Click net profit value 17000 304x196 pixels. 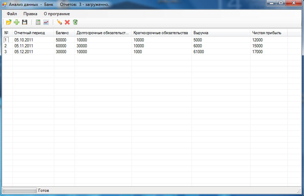coord(257,51)
